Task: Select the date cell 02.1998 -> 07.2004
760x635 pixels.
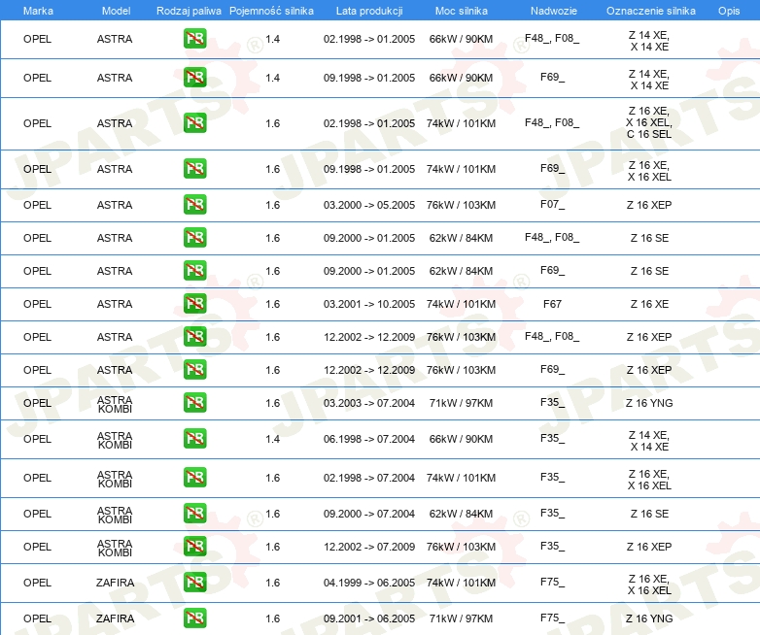Action: 369,478
